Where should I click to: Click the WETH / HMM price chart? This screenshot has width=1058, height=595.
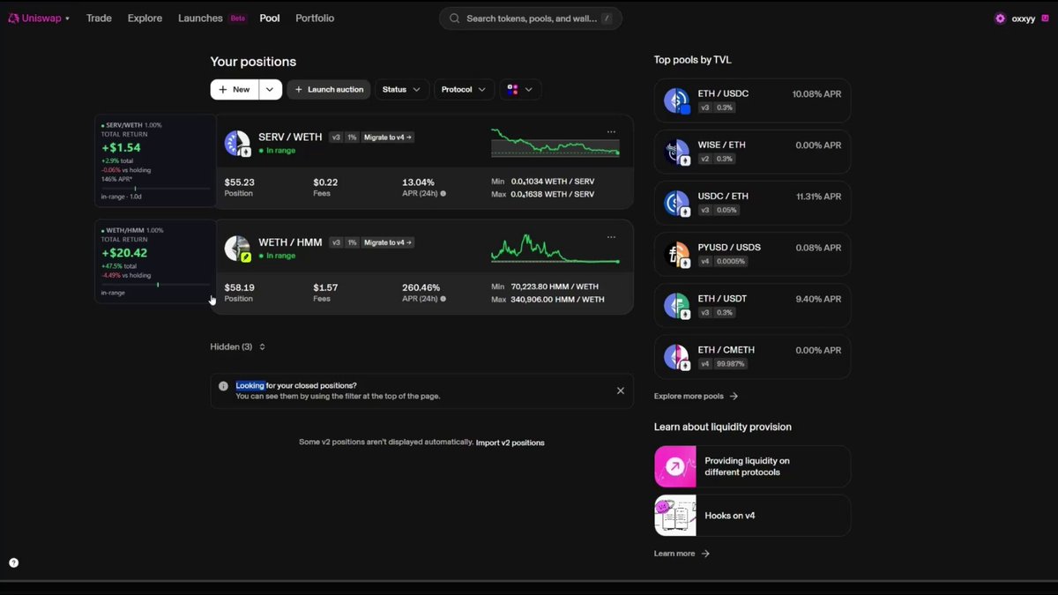[x=555, y=249]
